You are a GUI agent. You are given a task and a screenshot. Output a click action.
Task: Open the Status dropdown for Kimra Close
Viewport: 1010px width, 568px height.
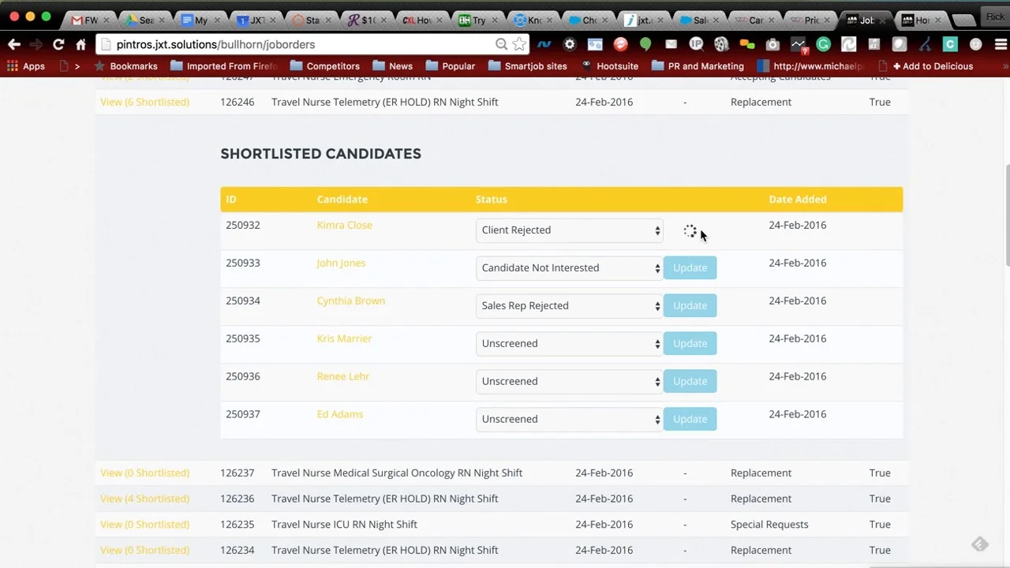pyautogui.click(x=569, y=230)
